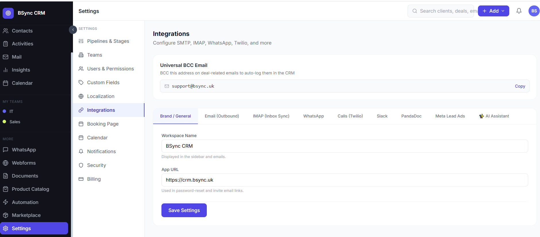Click the support@bsync.uk BCC address text
540x237 pixels.
point(193,86)
